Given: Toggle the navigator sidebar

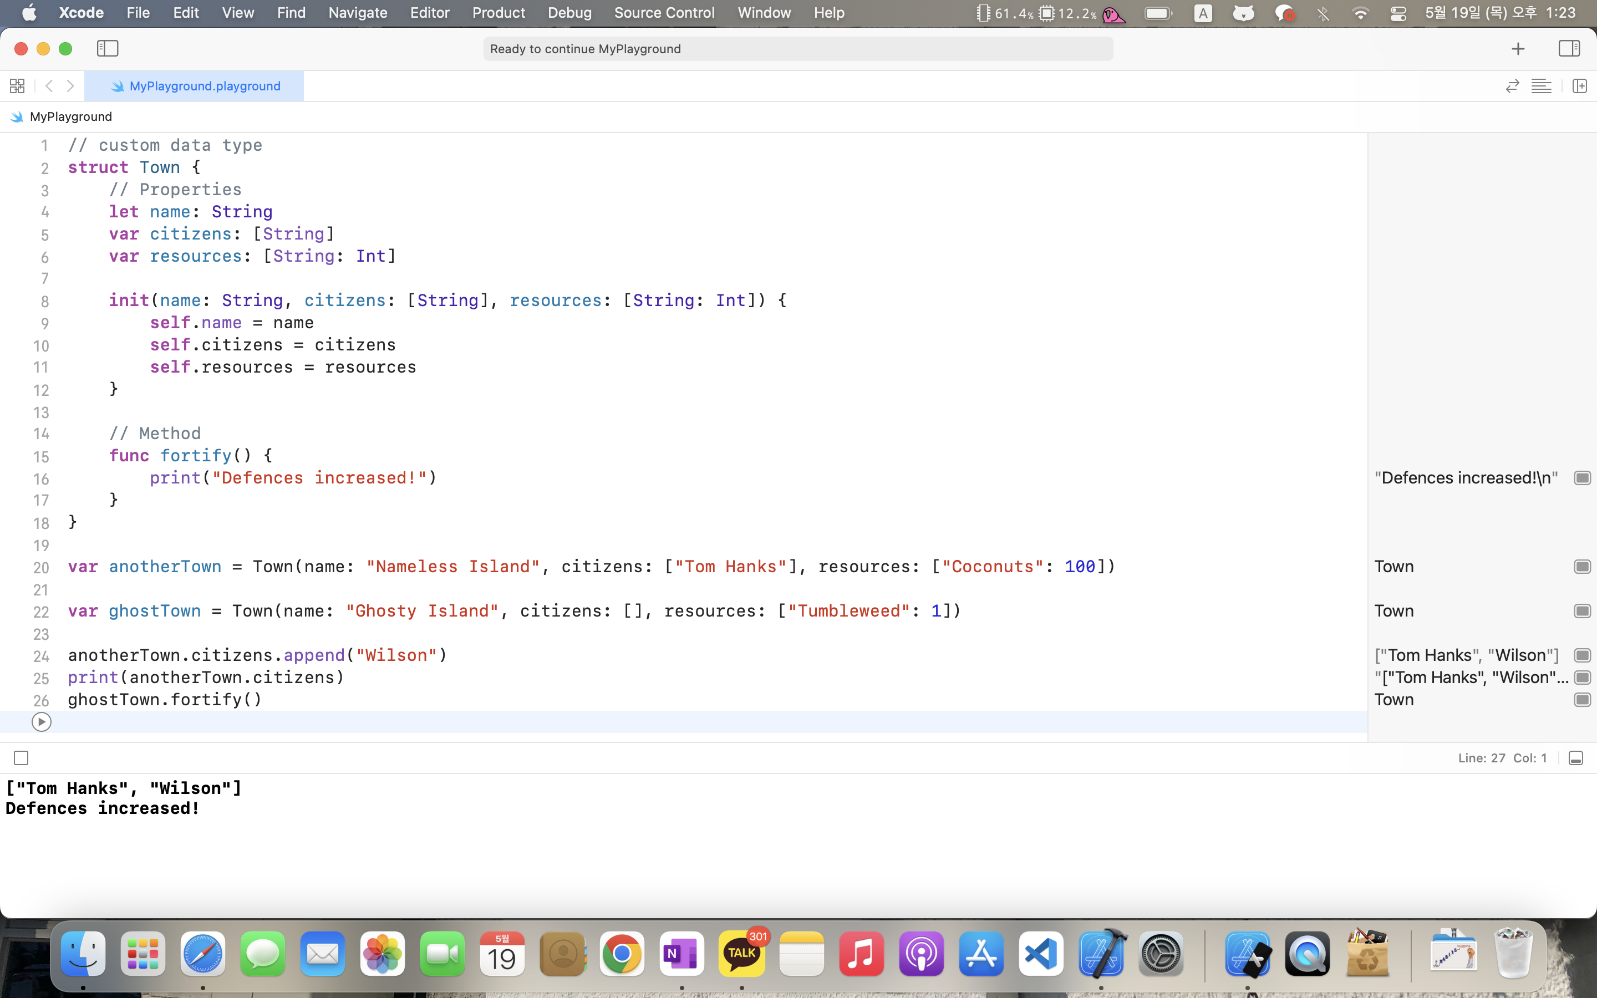Looking at the screenshot, I should (108, 48).
